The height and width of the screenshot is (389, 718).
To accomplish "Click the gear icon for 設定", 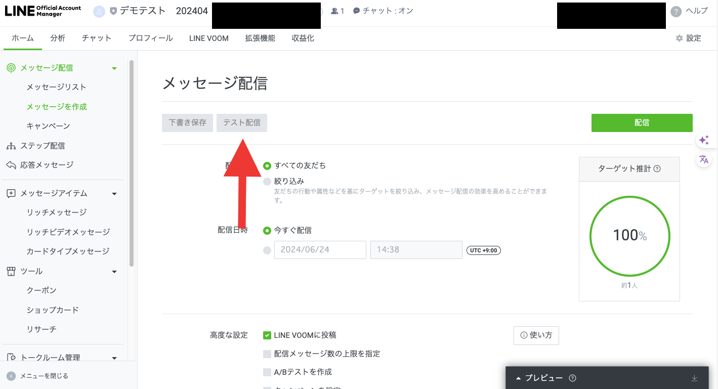I will coord(679,38).
